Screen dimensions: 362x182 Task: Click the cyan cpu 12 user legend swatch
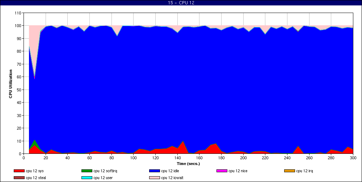tap(87, 178)
